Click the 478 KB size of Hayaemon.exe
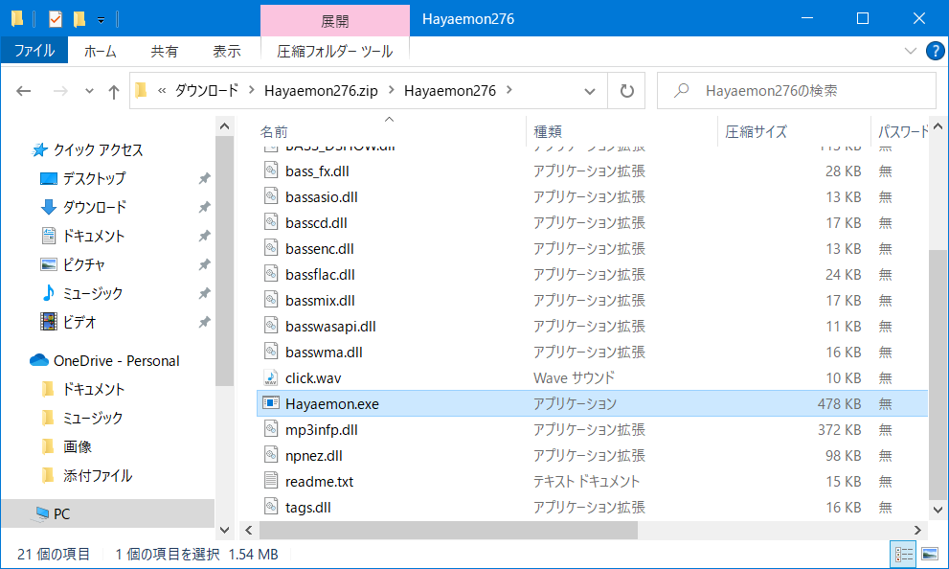 point(839,403)
